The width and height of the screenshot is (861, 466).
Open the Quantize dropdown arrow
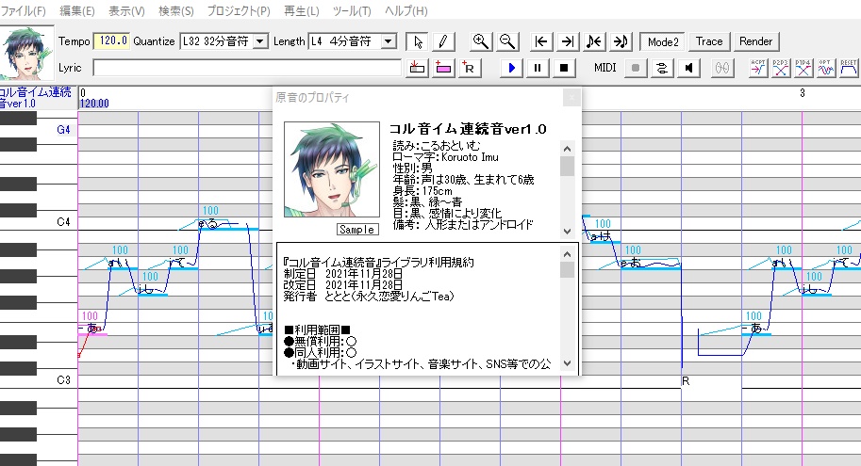(260, 41)
